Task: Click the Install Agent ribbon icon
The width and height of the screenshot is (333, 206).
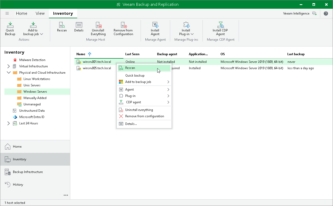Action: (155, 29)
